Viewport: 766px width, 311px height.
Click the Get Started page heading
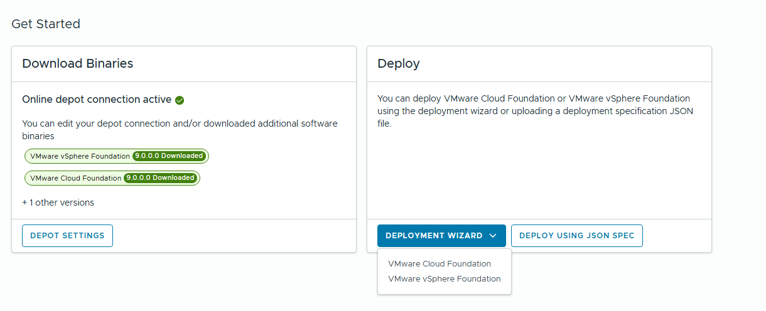click(x=46, y=24)
